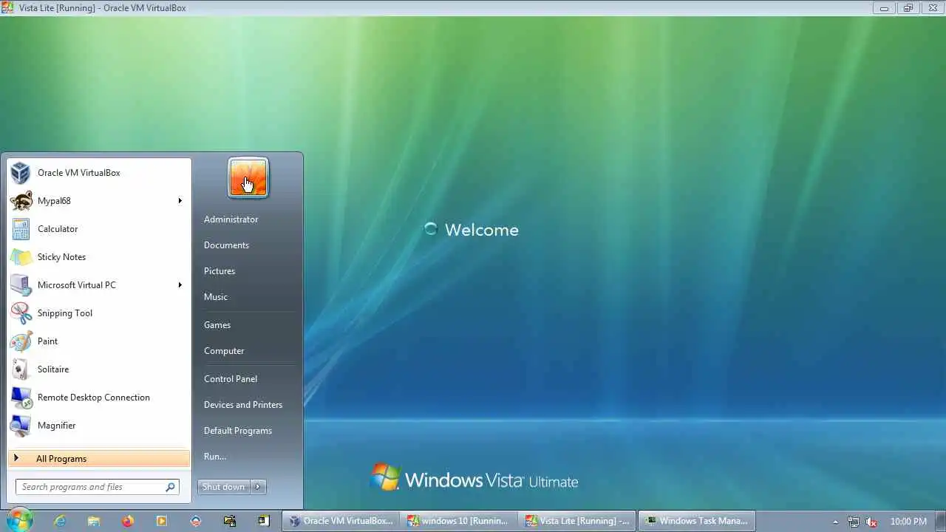The height and width of the screenshot is (532, 946).
Task: Click the muted volume tray icon
Action: click(x=871, y=522)
